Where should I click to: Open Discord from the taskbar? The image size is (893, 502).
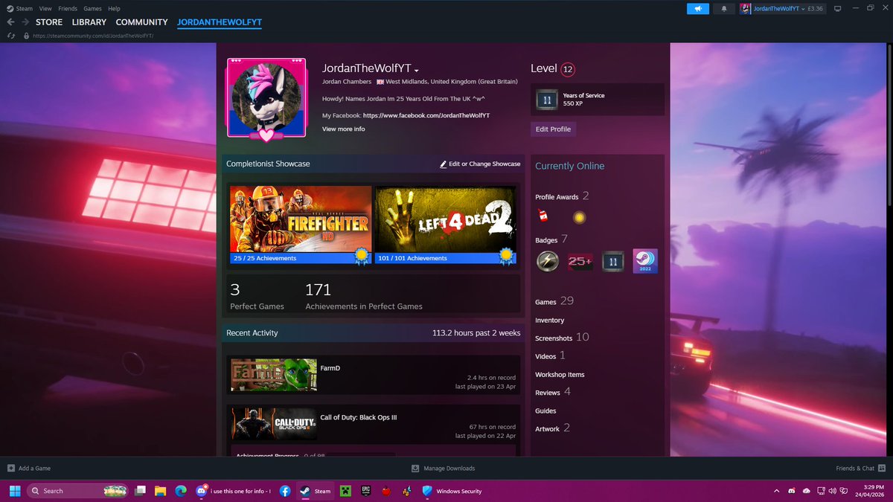[201, 491]
